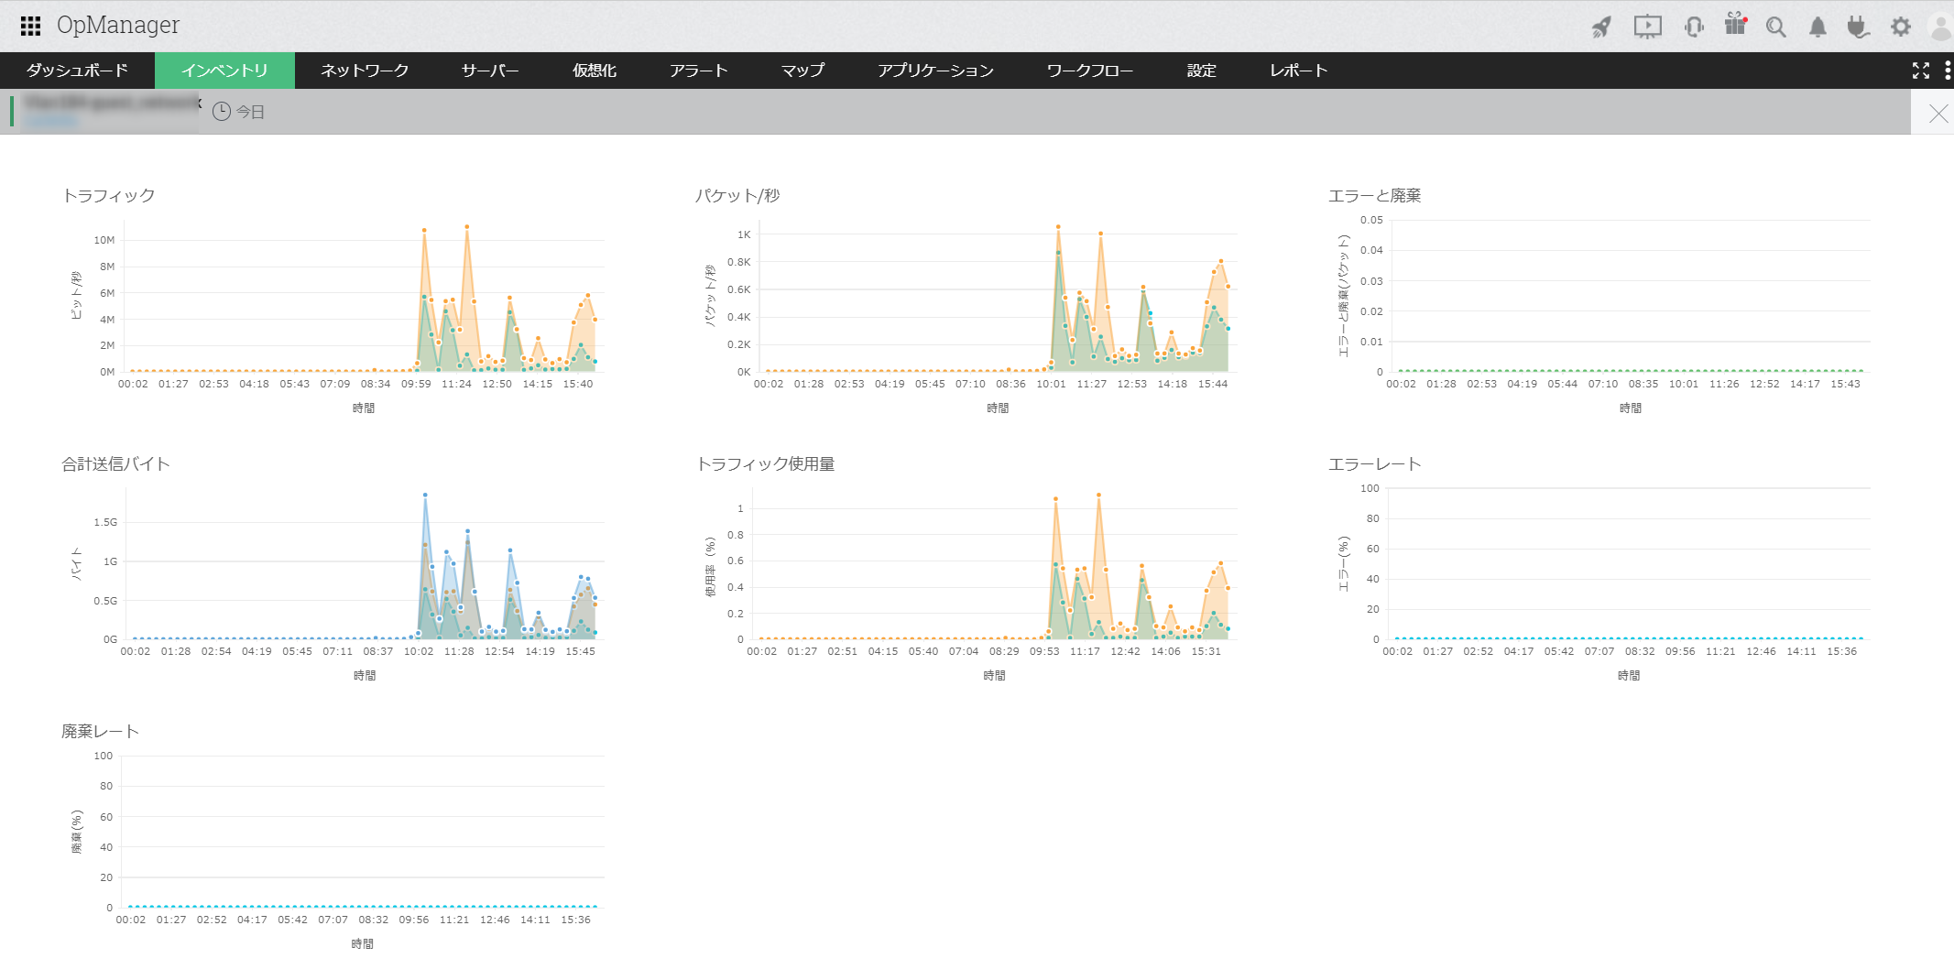Click the rocket quick-start icon

pos(1601,27)
